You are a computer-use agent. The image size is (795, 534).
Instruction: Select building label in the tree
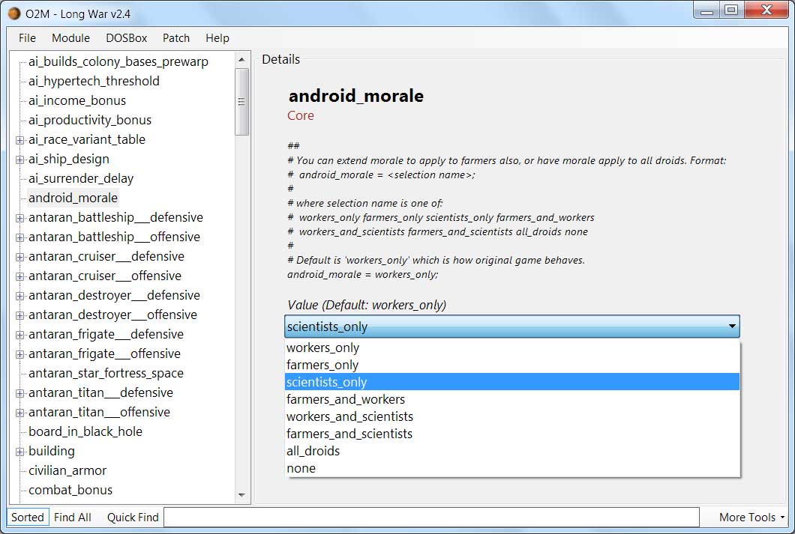(51, 451)
